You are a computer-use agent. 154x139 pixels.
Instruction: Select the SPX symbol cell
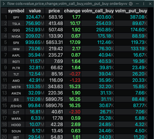click(x=16, y=43)
